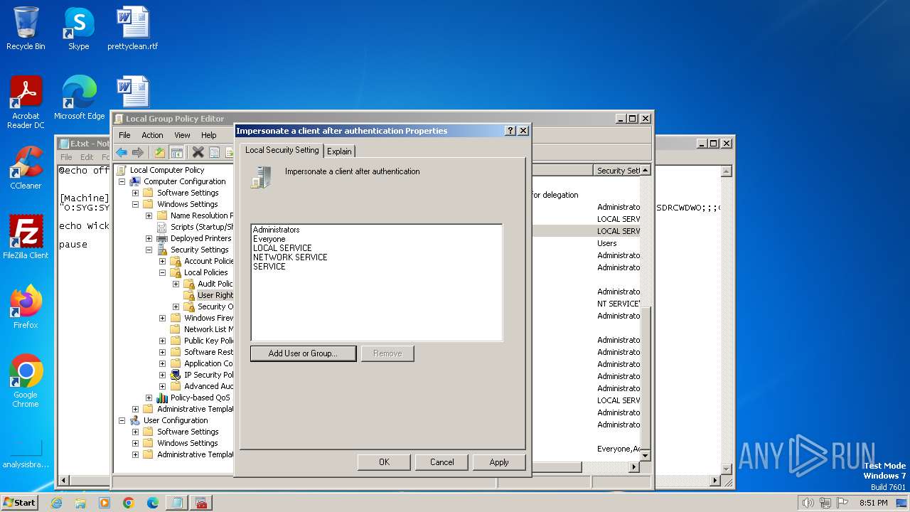This screenshot has height=512, width=910.
Task: Open the Help menu
Action: [208, 135]
